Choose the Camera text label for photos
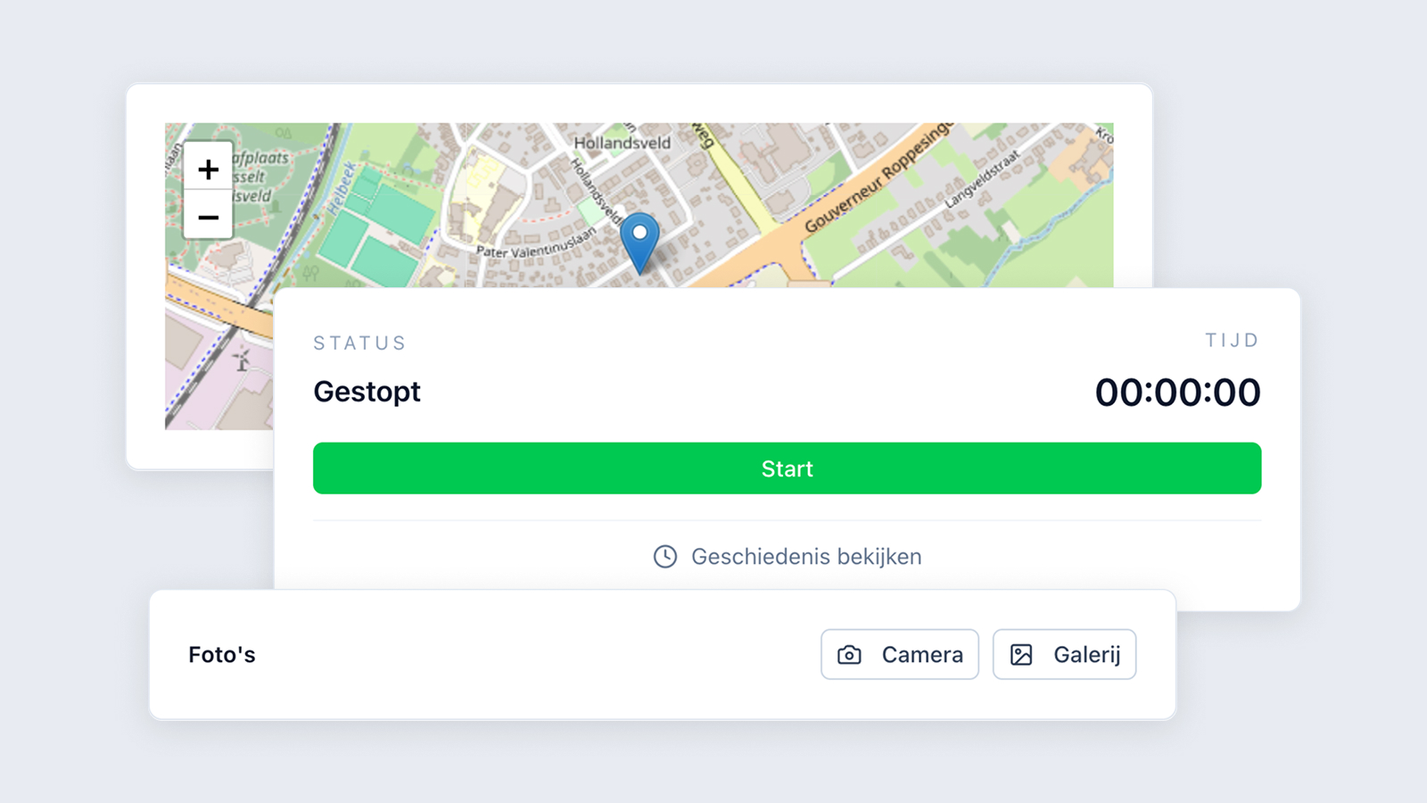1427x803 pixels. pyautogui.click(x=922, y=655)
